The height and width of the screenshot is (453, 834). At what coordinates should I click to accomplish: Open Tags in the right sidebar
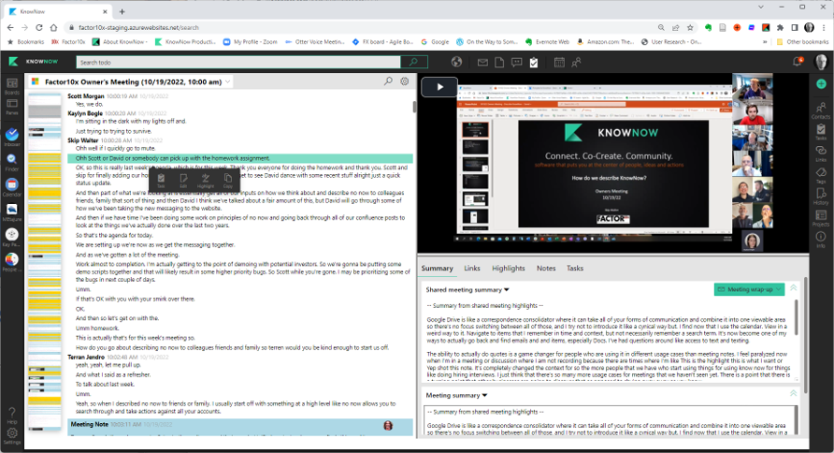point(821,175)
